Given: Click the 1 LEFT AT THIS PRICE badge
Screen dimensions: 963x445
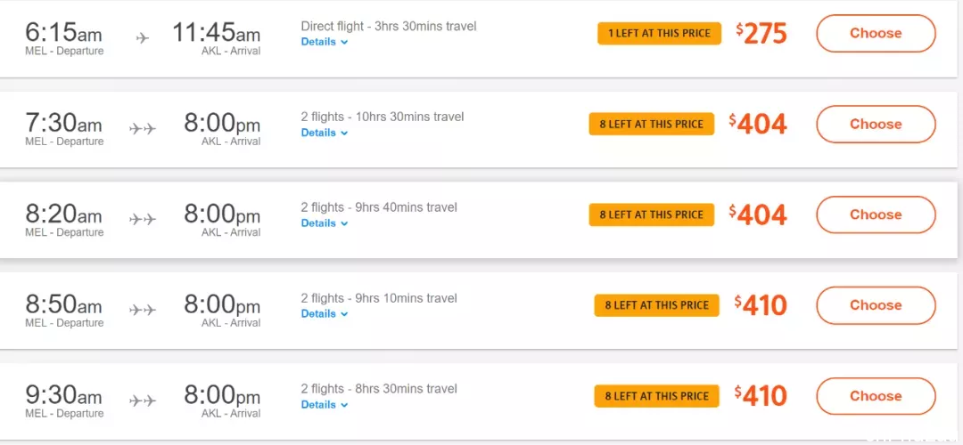Looking at the screenshot, I should pyautogui.click(x=659, y=34).
